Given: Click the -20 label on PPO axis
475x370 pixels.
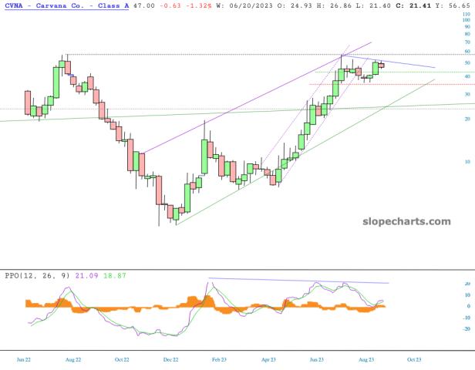Looking at the screenshot, I should pyautogui.click(x=466, y=328).
